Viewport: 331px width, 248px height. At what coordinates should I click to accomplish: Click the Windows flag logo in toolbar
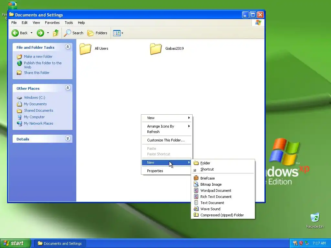point(258,23)
